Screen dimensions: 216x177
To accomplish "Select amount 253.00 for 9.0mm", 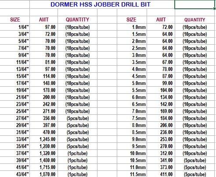I will pyautogui.click(x=161, y=139).
